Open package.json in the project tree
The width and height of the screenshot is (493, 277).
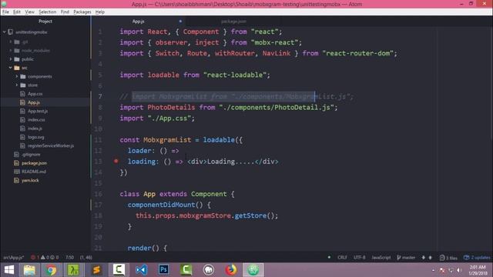point(34,163)
